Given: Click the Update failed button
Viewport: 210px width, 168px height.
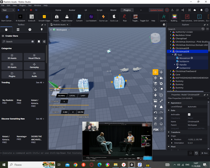Looking at the screenshot, I should pos(156,10).
